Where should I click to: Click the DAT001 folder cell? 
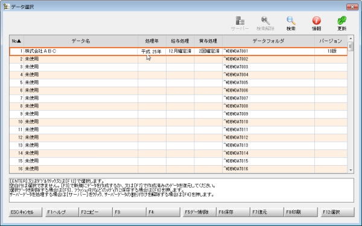coord(268,51)
